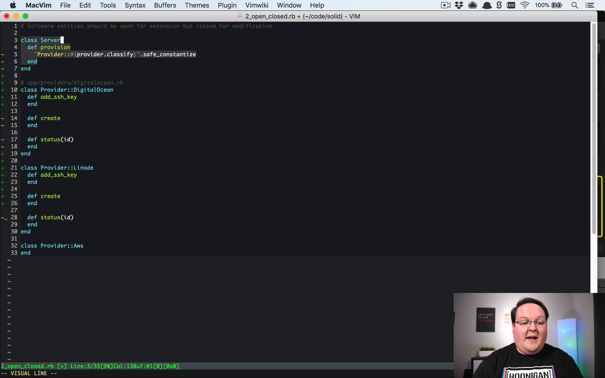Open the Buffers menu
Screen dimensions: 605x378
(165, 5)
